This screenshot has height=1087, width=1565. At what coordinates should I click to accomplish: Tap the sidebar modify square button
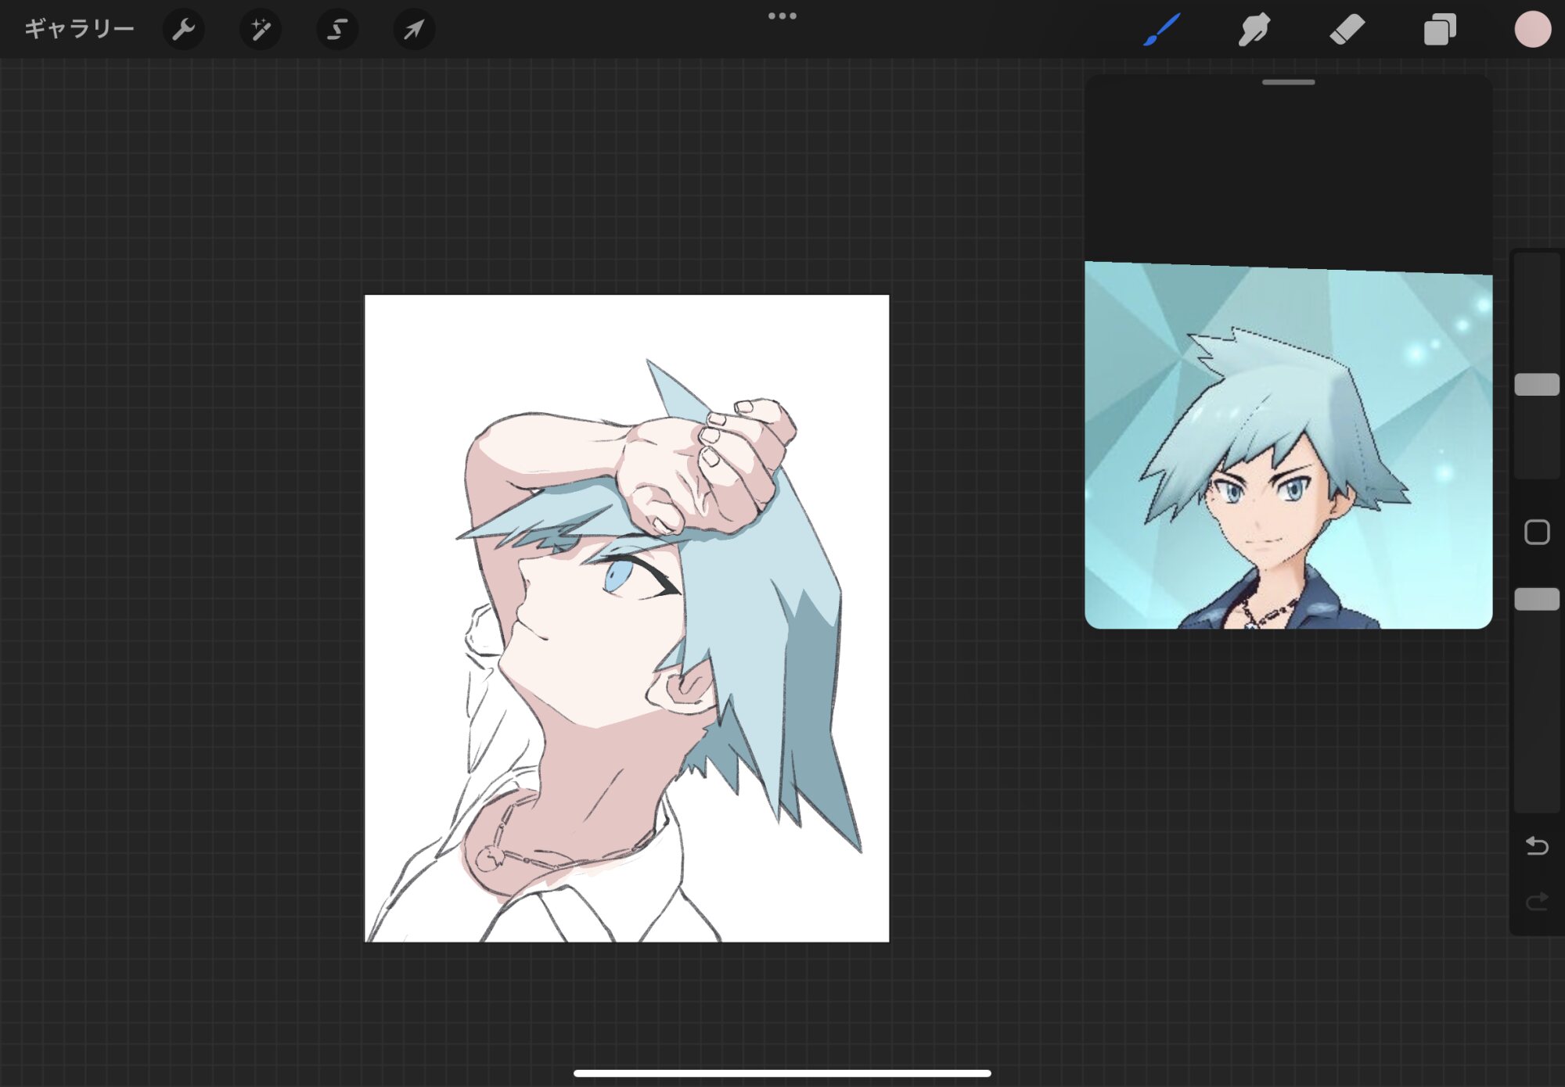pyautogui.click(x=1537, y=532)
